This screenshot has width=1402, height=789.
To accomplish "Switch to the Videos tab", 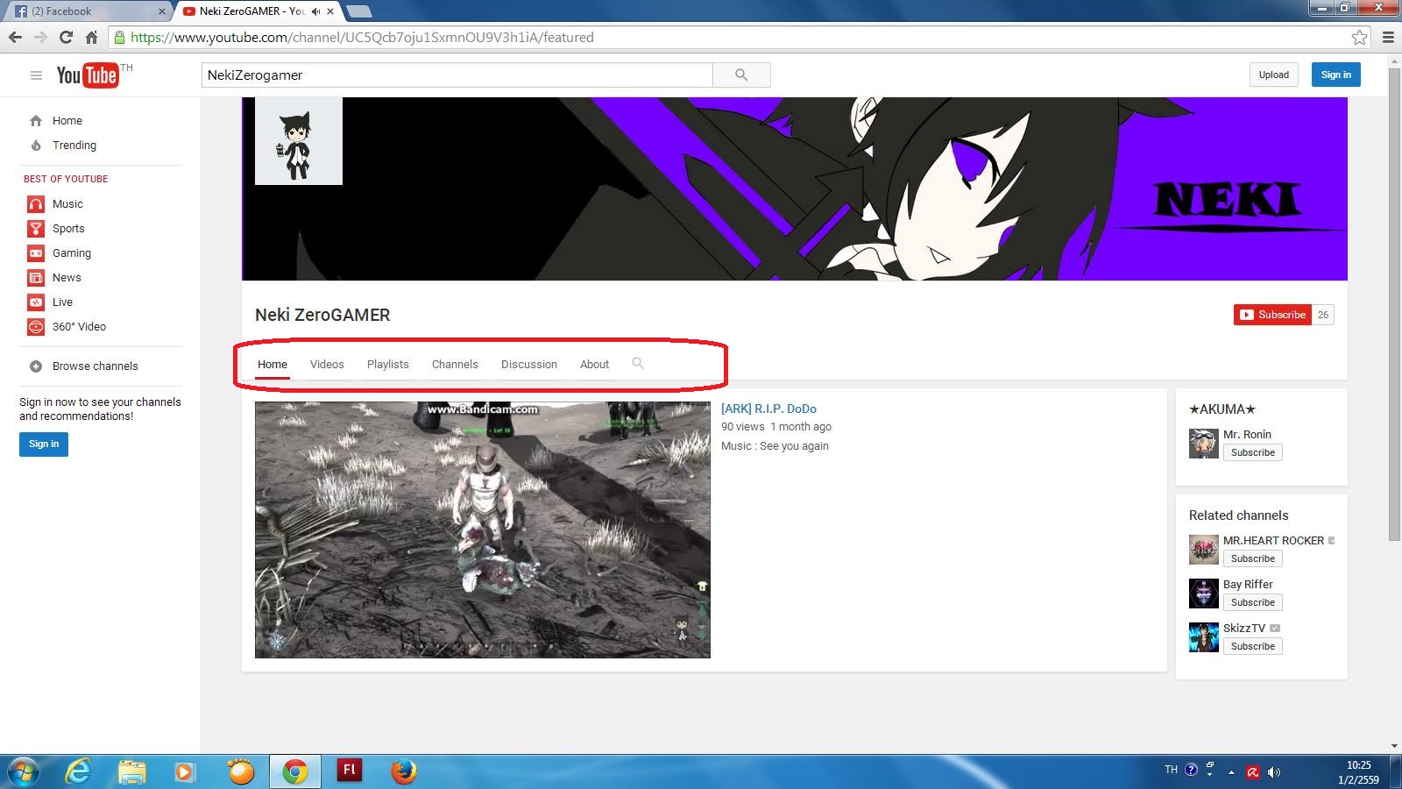I will [327, 365].
